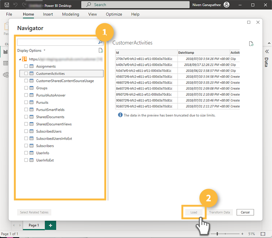The height and width of the screenshot is (238, 272).
Task: Tick the SharedDocuments checkbox
Action: 26,117
